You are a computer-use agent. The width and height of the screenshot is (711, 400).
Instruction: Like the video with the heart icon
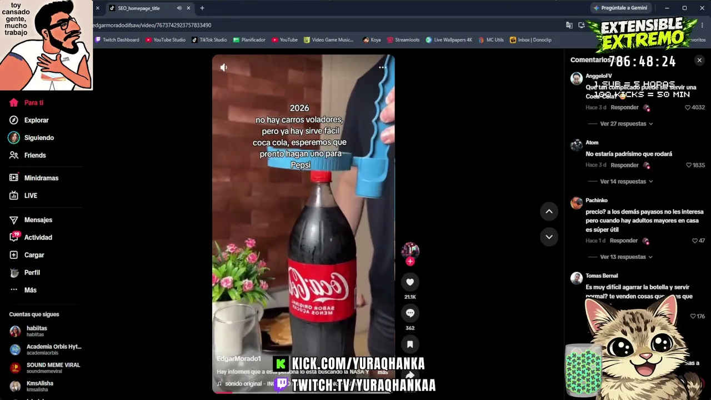(x=410, y=282)
